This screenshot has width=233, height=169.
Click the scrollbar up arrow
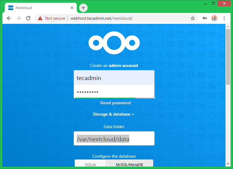click(x=228, y=27)
